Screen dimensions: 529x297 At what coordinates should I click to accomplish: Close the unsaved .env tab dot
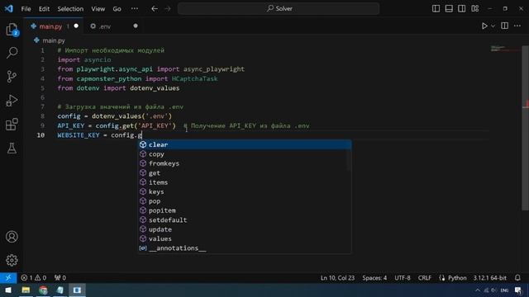pyautogui.click(x=136, y=26)
